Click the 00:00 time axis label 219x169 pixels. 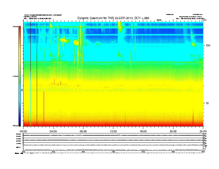(x=23, y=131)
